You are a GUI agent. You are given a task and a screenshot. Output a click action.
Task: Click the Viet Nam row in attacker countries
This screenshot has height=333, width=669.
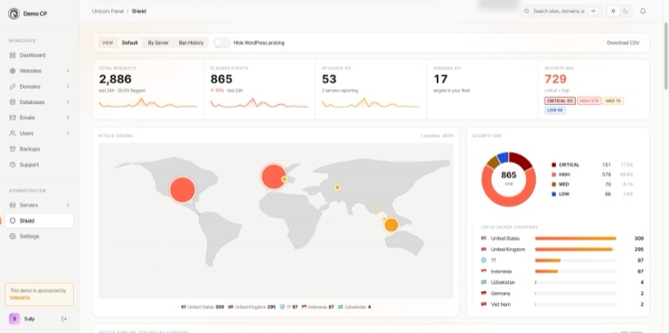coord(562,304)
